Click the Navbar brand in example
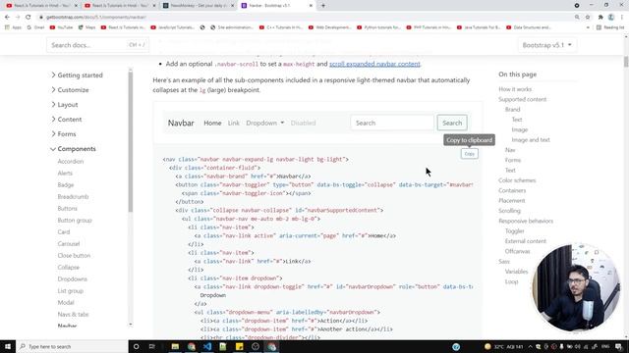The height and width of the screenshot is (353, 629). (181, 123)
